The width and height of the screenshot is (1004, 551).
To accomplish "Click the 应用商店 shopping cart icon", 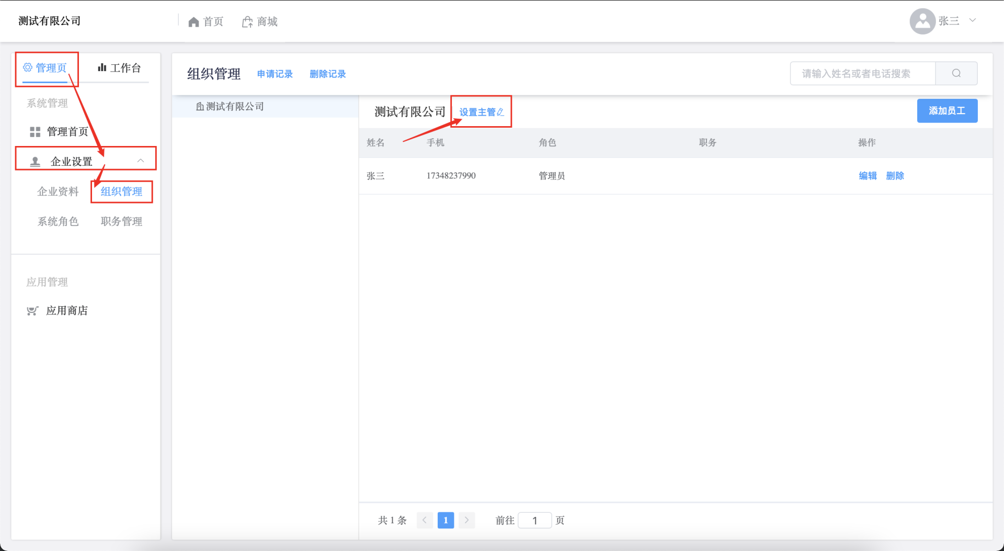I will click(x=32, y=311).
